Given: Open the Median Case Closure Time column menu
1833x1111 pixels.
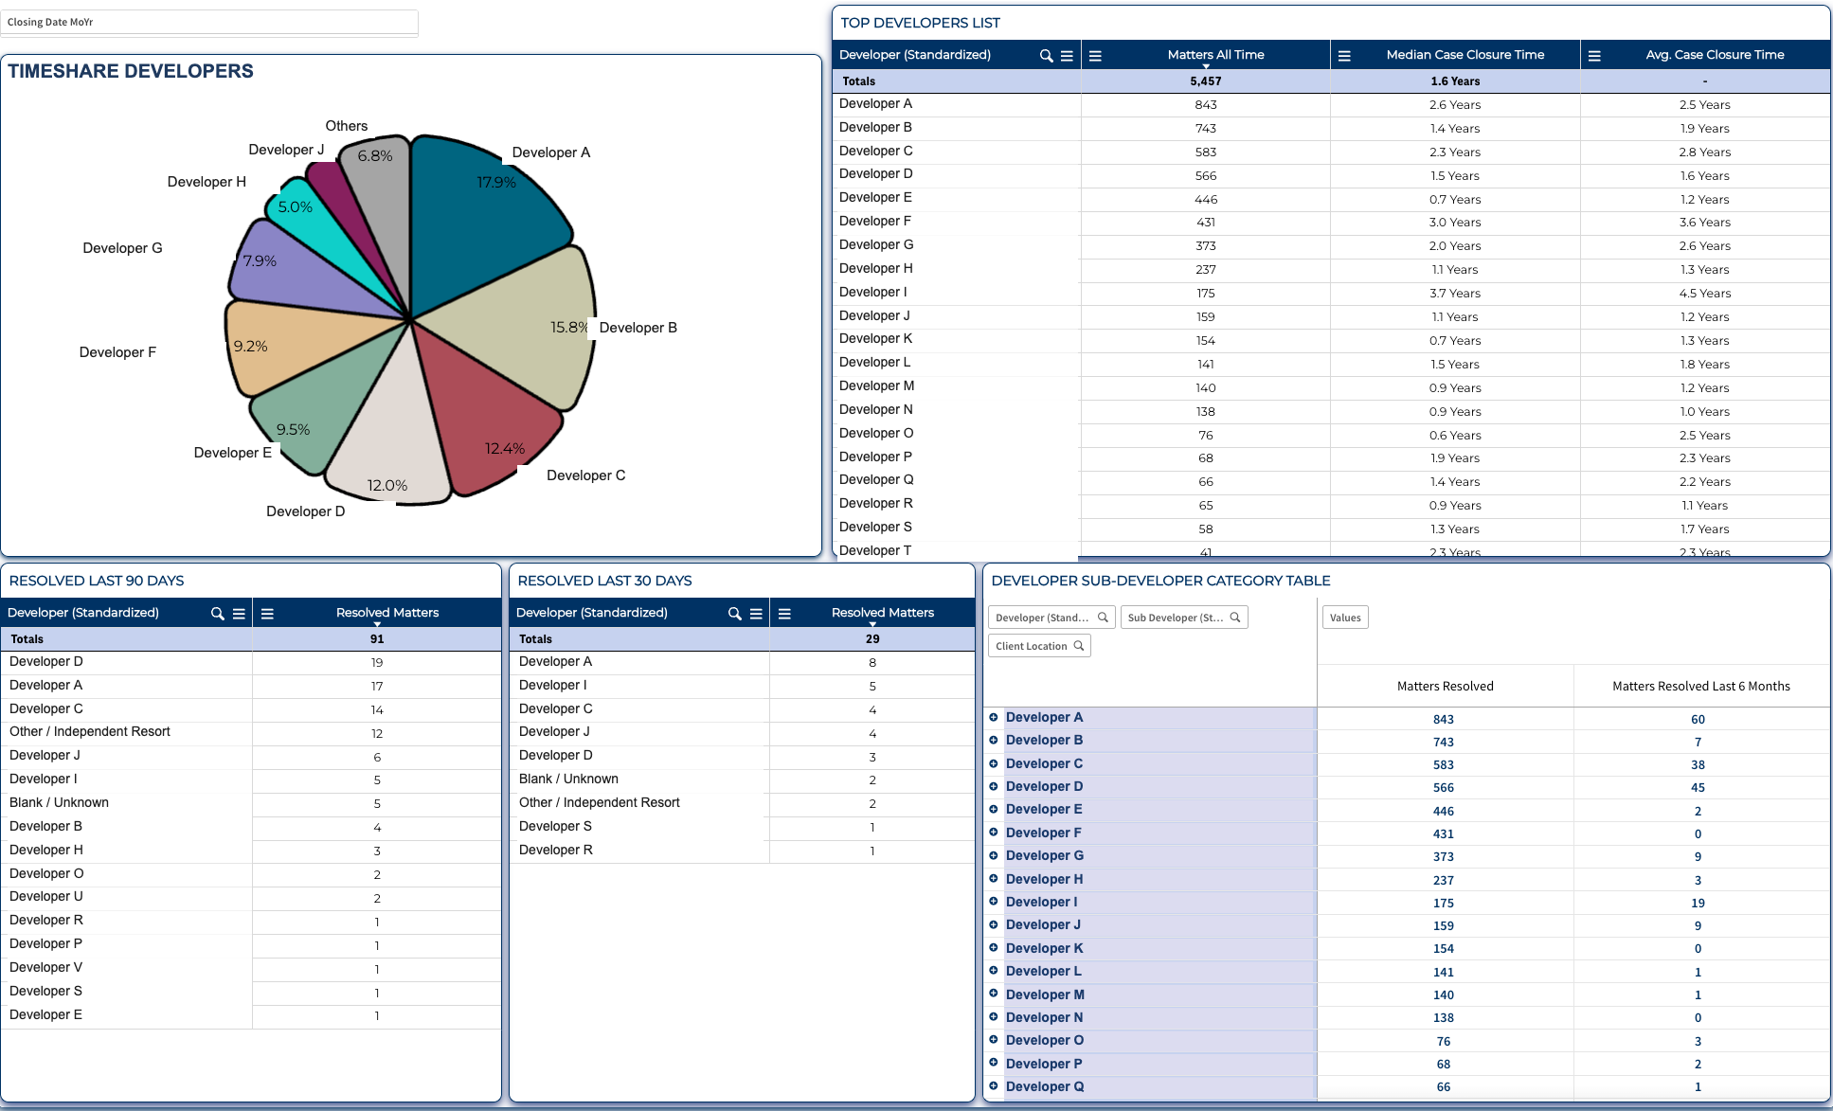Looking at the screenshot, I should [x=1344, y=56].
